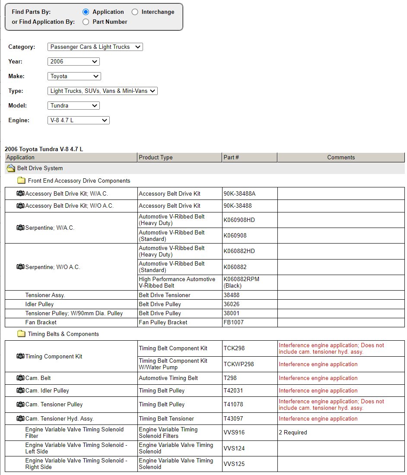The height and width of the screenshot is (475, 407).
Task: Click the Timing Belts & Components folder icon
Action: point(21,334)
